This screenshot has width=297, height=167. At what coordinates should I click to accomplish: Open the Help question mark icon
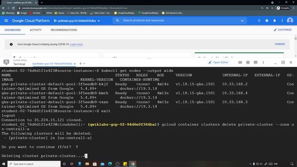coord(267,20)
